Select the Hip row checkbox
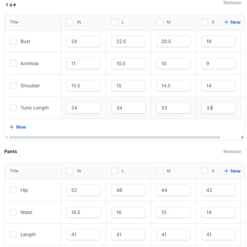This screenshot has height=247, width=247. click(13, 190)
